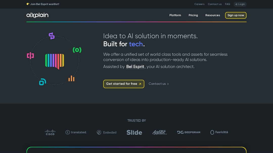Viewport: 273px width, 153px height.
Task: Open the Login button
Action: click(240, 4)
